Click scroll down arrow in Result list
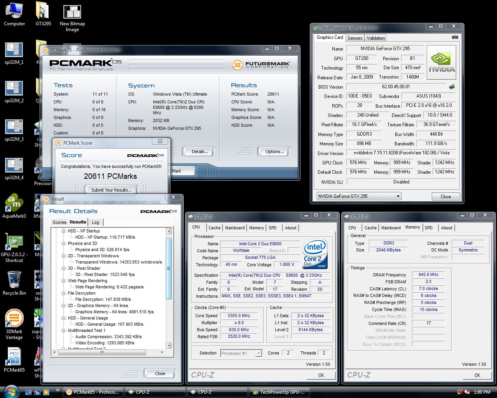 click(169, 346)
